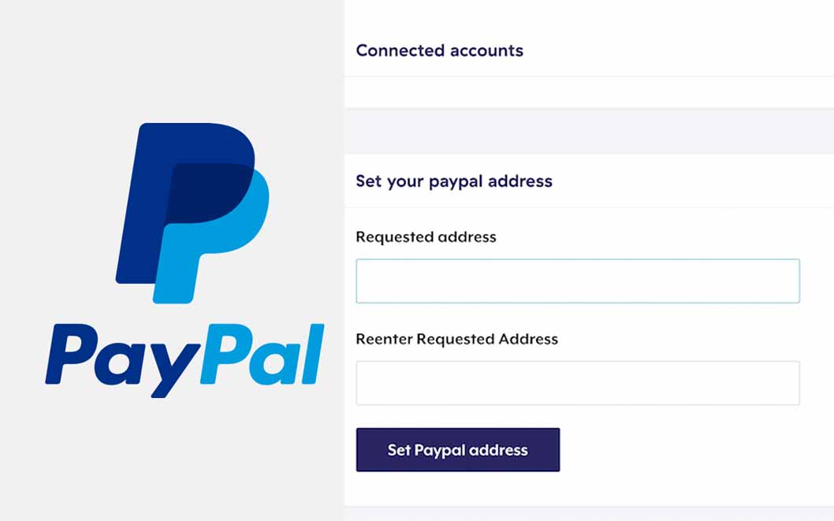Select the "Set your paypal address" heading
The width and height of the screenshot is (834, 521).
click(454, 181)
